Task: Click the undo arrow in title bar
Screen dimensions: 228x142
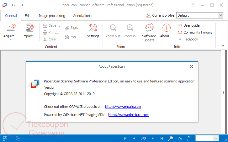Action: (x=13, y=5)
